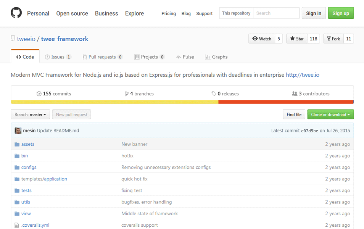Click the .coveralls.yml file icon

16,225
